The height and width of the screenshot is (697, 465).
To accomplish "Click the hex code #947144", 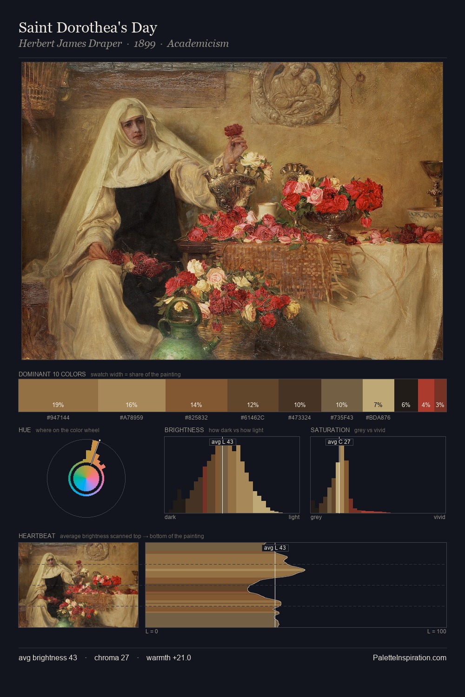I will [58, 418].
